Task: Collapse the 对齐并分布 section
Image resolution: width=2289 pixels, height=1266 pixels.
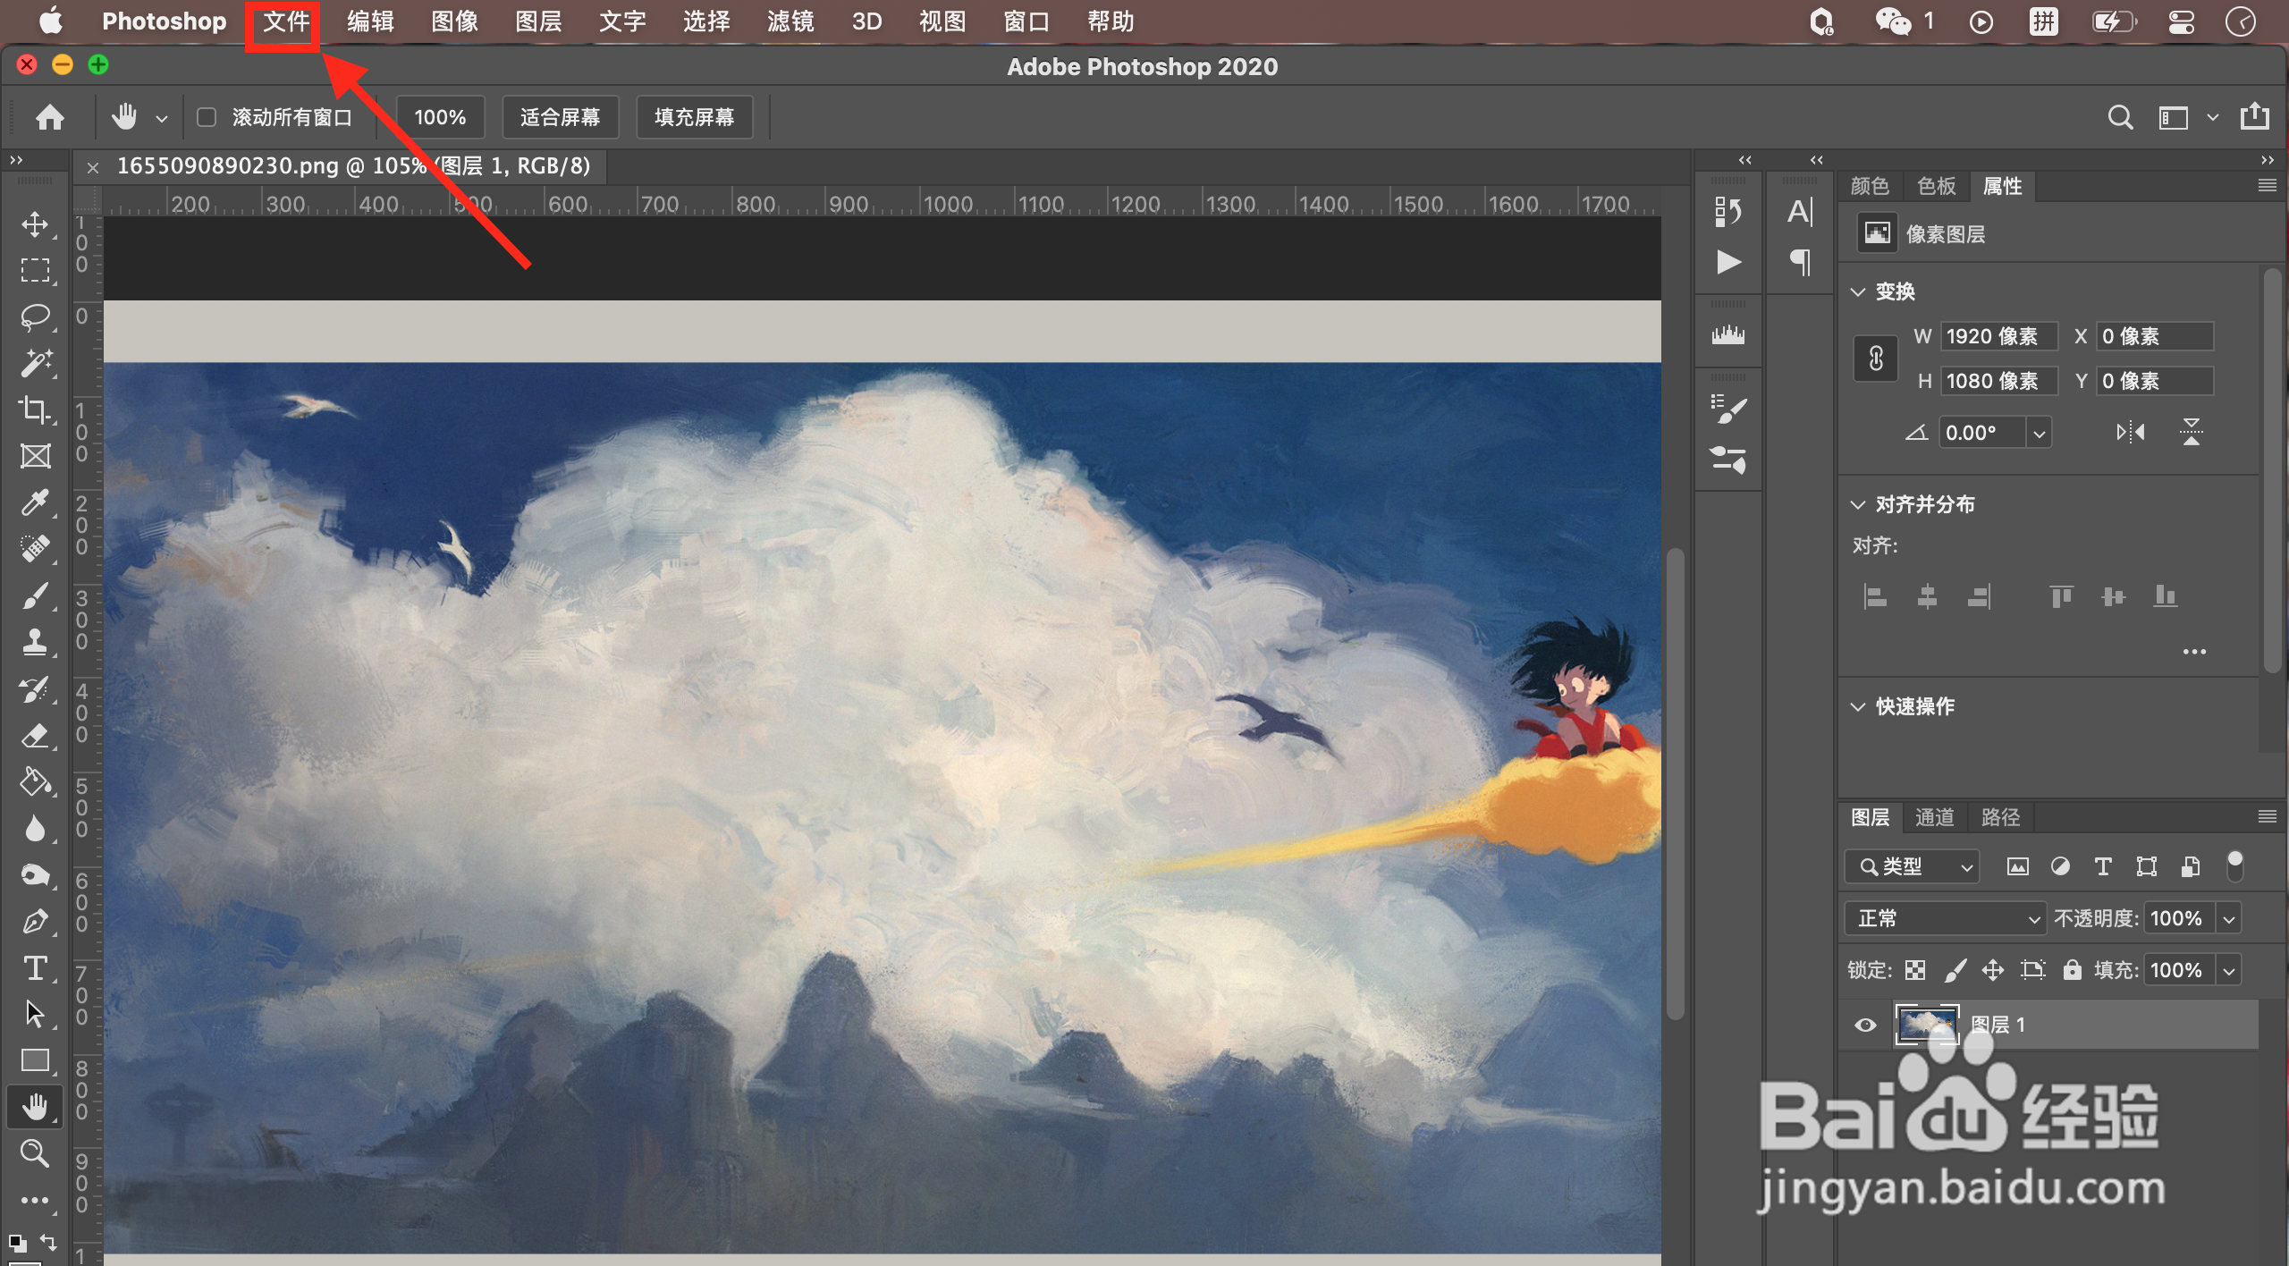Action: pyautogui.click(x=1858, y=504)
